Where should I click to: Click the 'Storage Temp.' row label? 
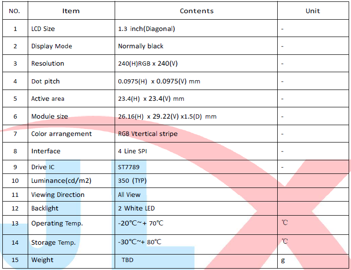(x=54, y=242)
